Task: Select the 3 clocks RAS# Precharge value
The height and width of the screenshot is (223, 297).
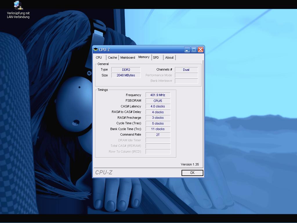Action: pos(158,118)
